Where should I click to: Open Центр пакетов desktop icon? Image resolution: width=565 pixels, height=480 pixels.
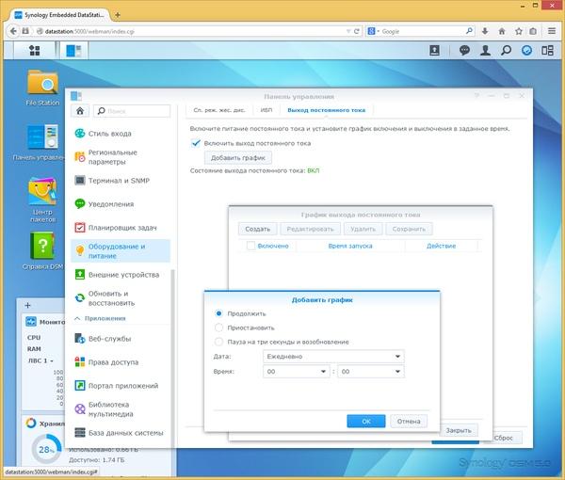coord(42,200)
